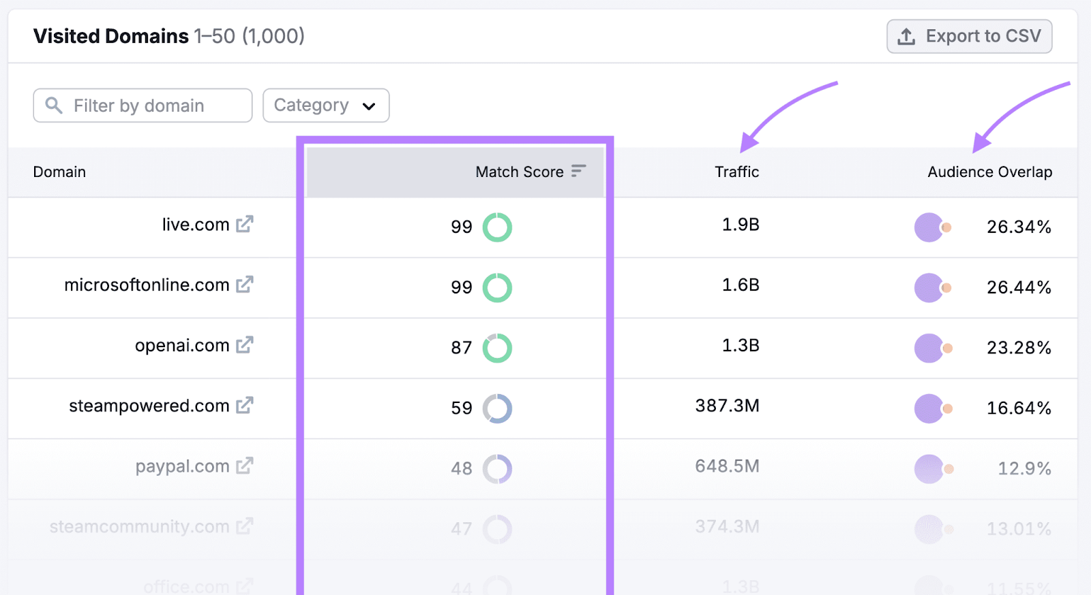This screenshot has width=1091, height=595.
Task: Open microsoftonline.com external link icon
Action: point(245,285)
